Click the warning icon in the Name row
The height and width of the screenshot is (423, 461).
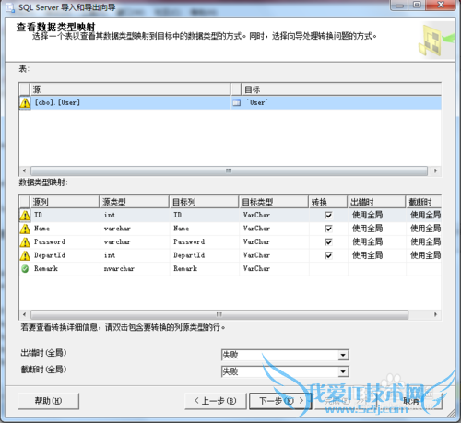(x=25, y=229)
